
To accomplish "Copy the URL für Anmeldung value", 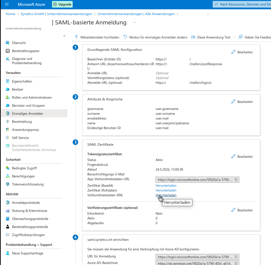I will click(236, 257).
